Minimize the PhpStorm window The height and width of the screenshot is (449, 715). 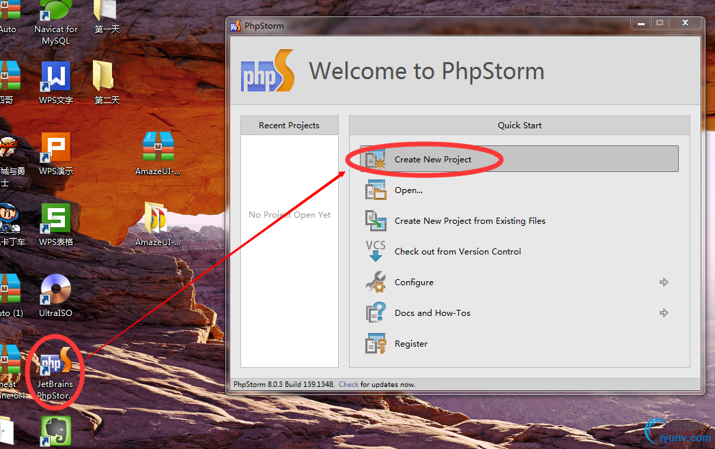[641, 23]
